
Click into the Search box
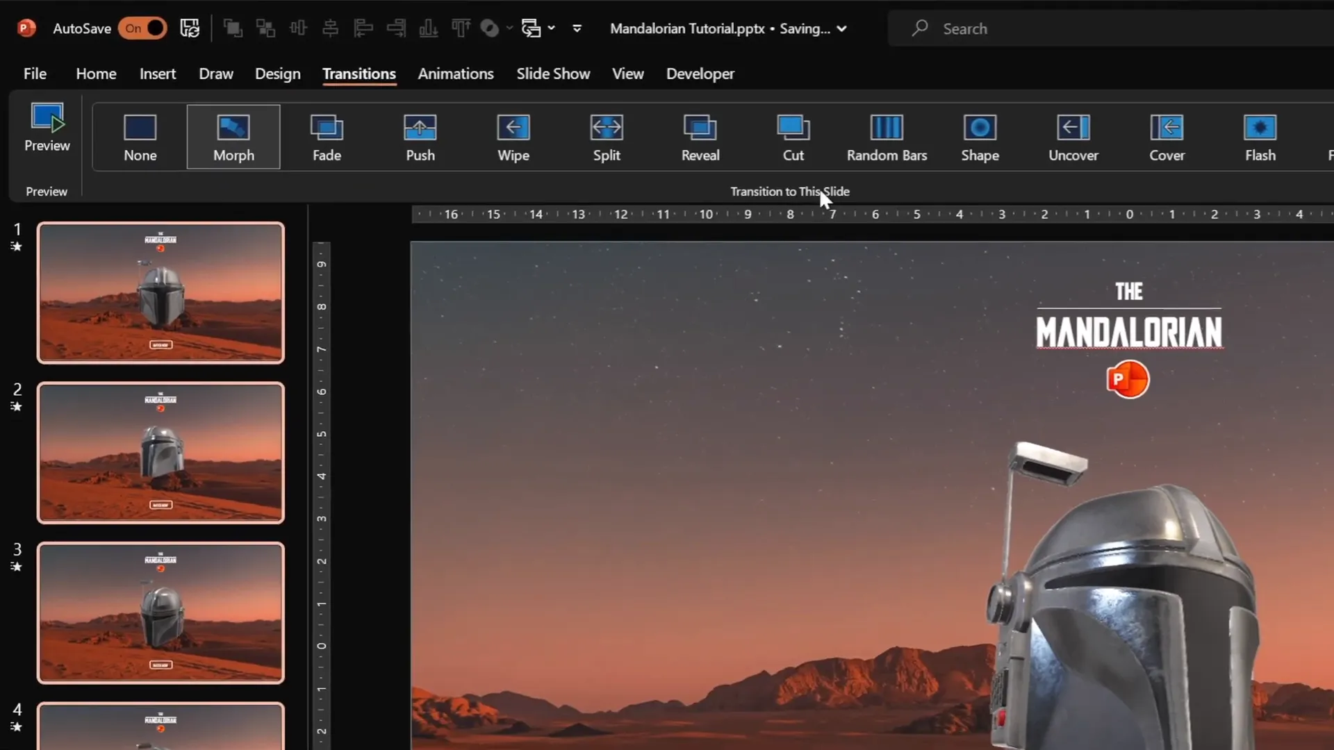[x=1112, y=28]
